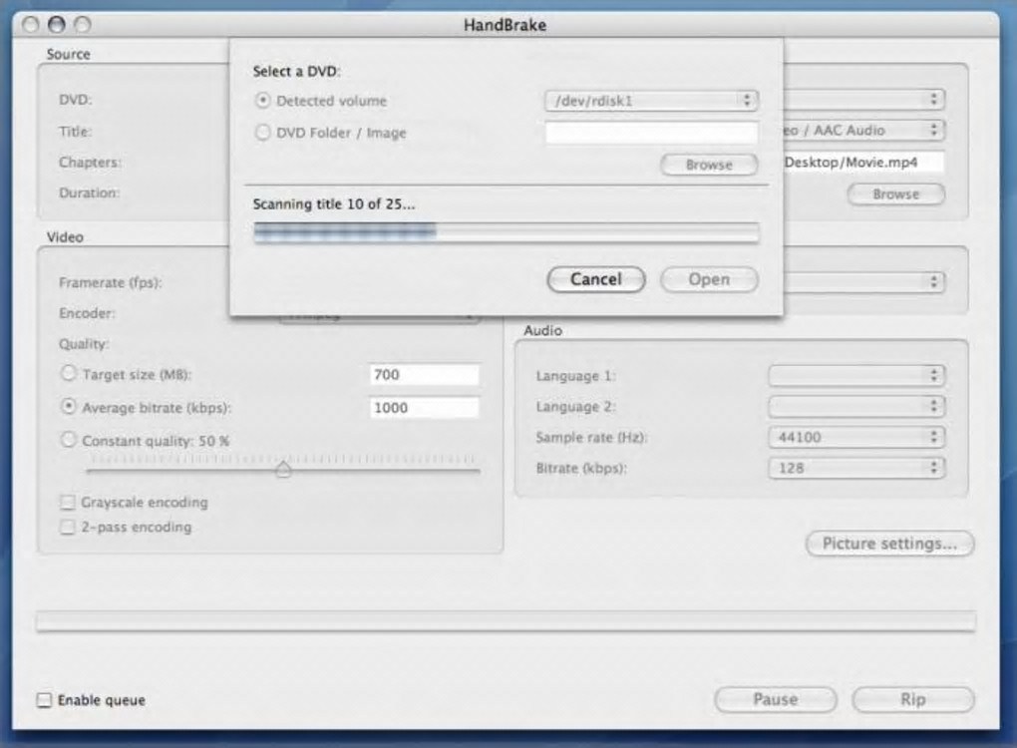The width and height of the screenshot is (1017, 748).
Task: Open Picture settings
Action: pos(889,544)
